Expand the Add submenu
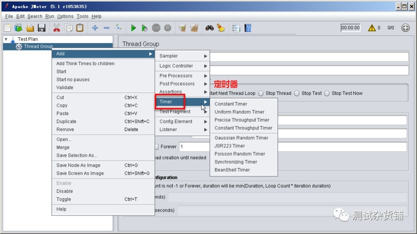This screenshot has height=234, width=417. (x=103, y=54)
